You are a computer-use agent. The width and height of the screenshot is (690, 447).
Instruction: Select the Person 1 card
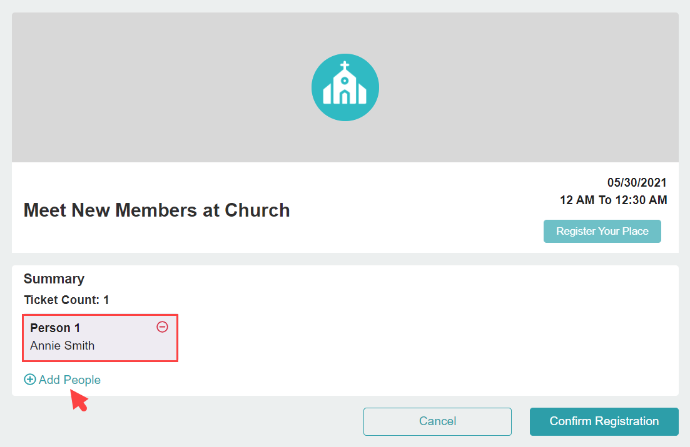pyautogui.click(x=100, y=338)
